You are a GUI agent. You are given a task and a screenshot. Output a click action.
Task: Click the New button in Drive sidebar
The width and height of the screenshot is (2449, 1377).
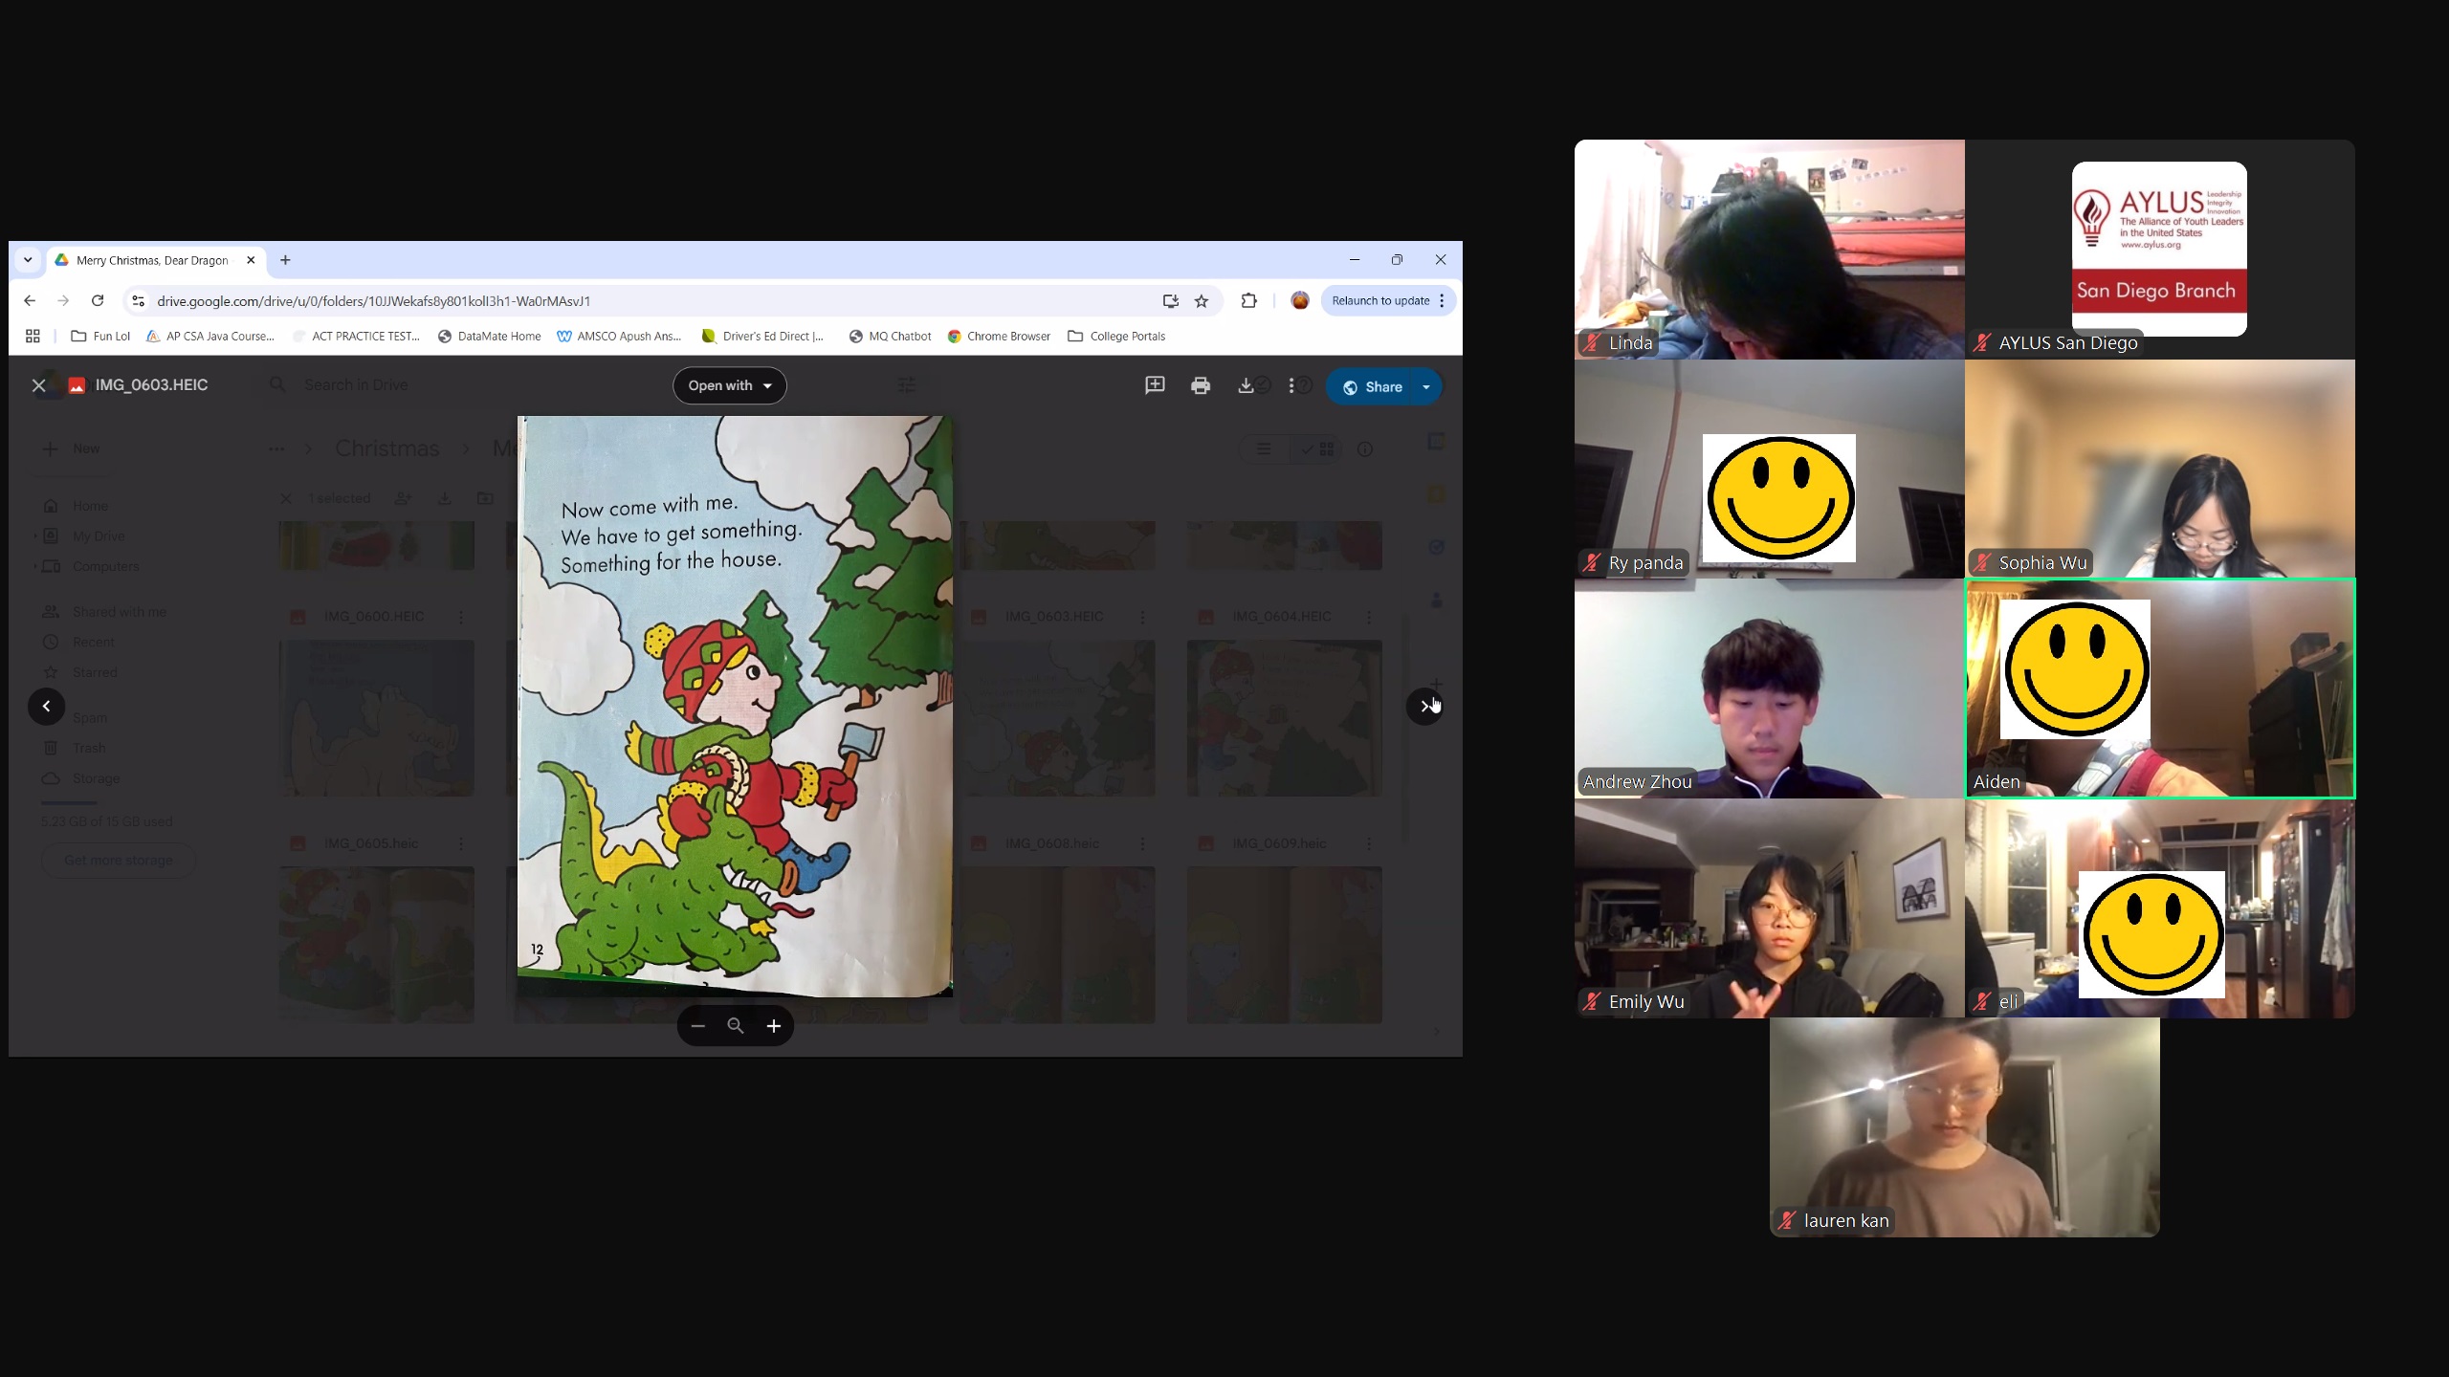pos(71,448)
